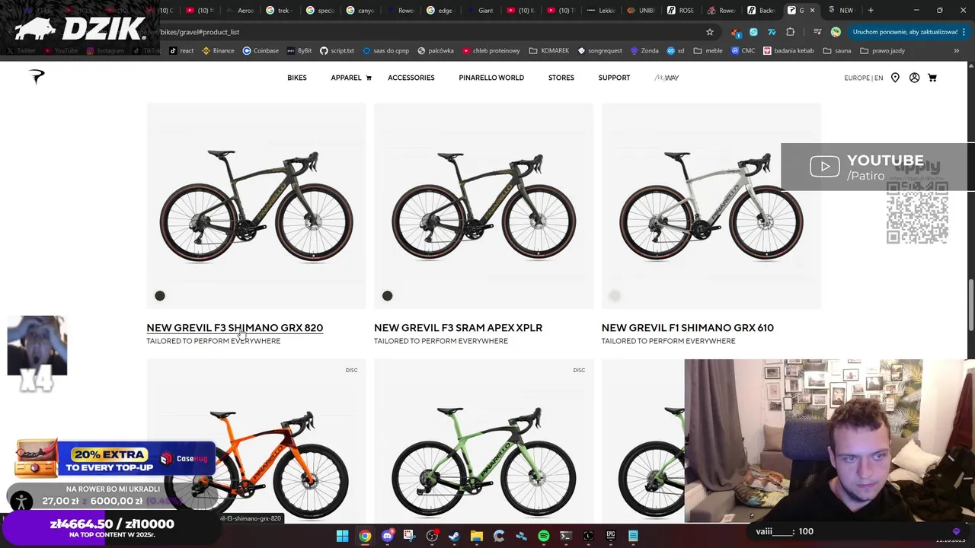Open the user account icon
Image resolution: width=975 pixels, height=548 pixels.
pyautogui.click(x=914, y=78)
